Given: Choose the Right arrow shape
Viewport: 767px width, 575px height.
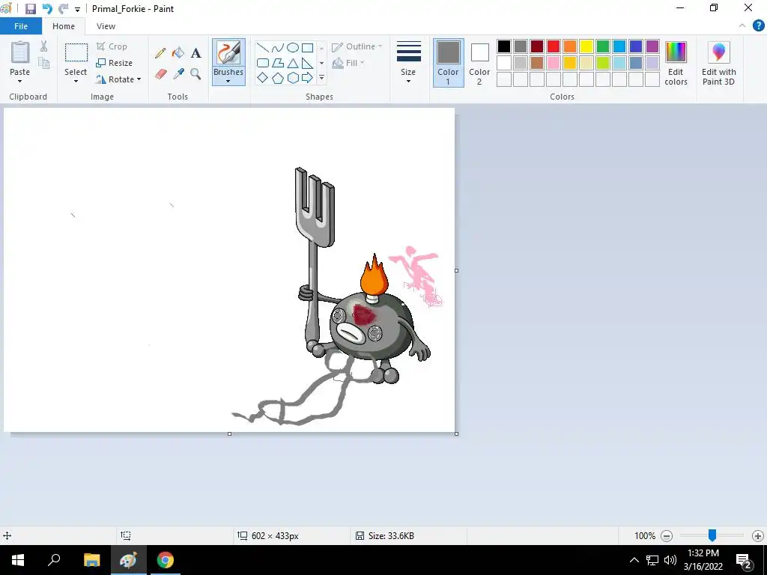Looking at the screenshot, I should coord(307,78).
